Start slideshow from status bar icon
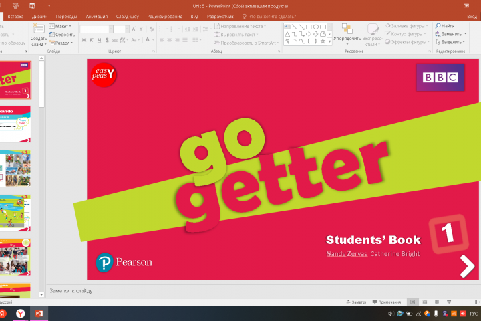 pyautogui.click(x=449, y=302)
